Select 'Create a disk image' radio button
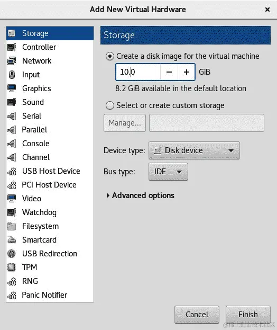The height and width of the screenshot is (330, 277). click(110, 56)
